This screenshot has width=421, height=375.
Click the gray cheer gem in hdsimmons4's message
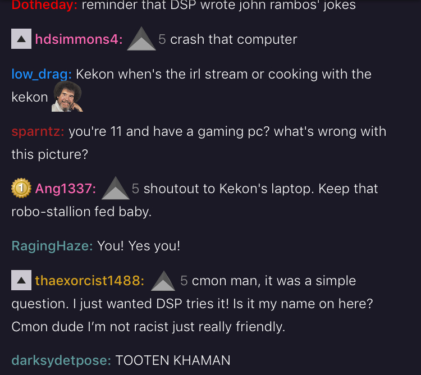click(x=141, y=39)
